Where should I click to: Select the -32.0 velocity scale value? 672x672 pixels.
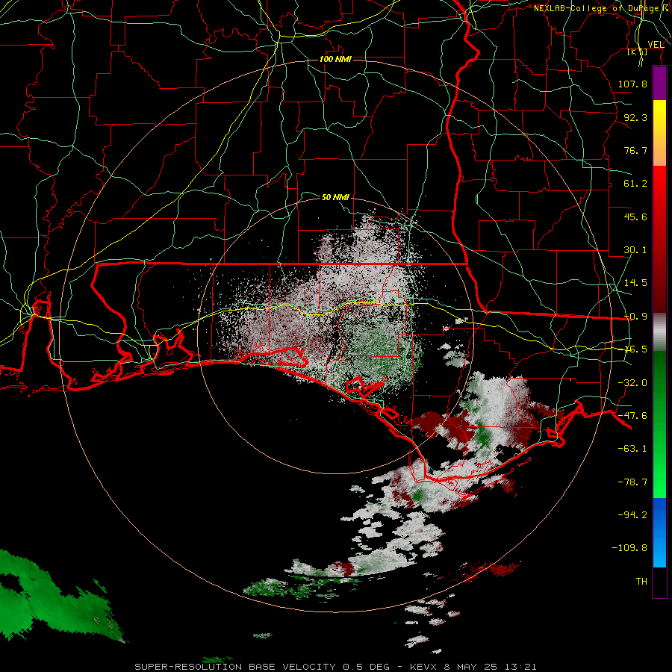click(632, 383)
